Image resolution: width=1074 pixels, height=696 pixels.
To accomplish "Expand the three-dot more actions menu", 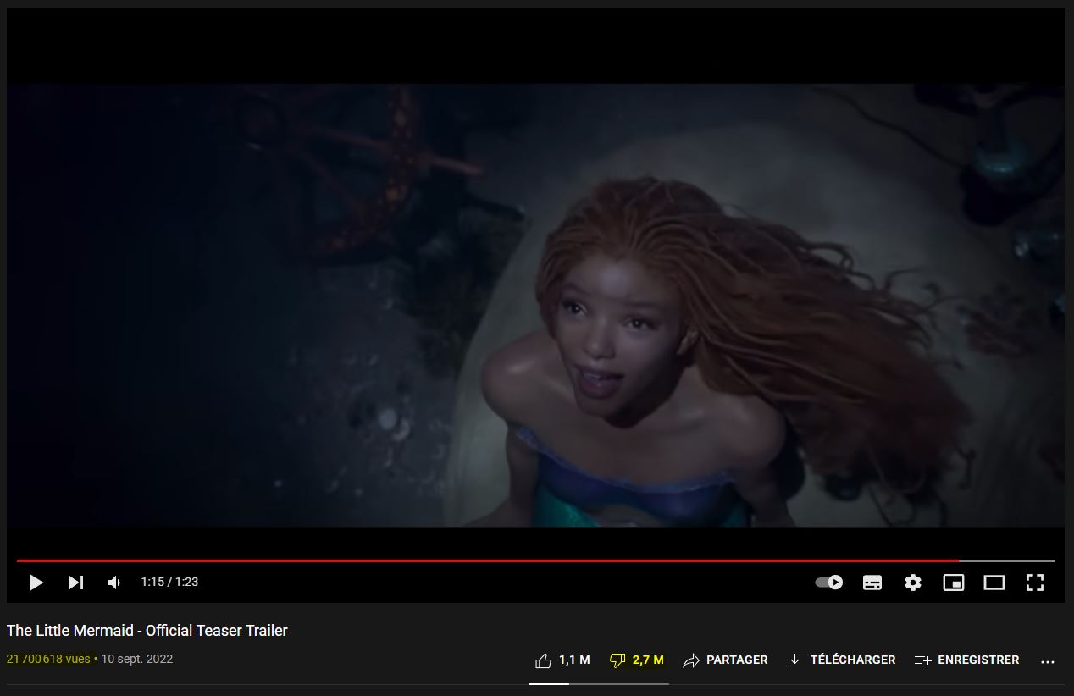I will coord(1048,661).
